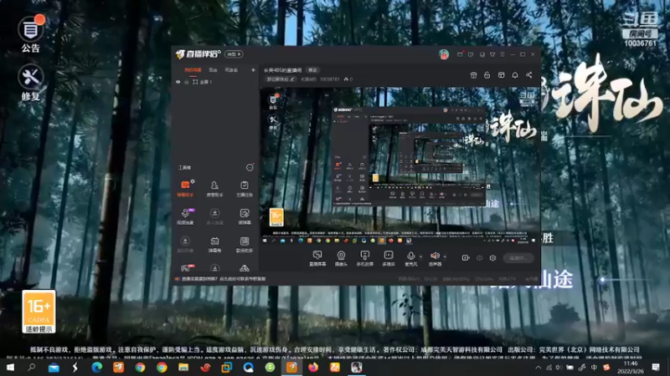
Task: Open the share icon above the preview
Action: (529, 75)
